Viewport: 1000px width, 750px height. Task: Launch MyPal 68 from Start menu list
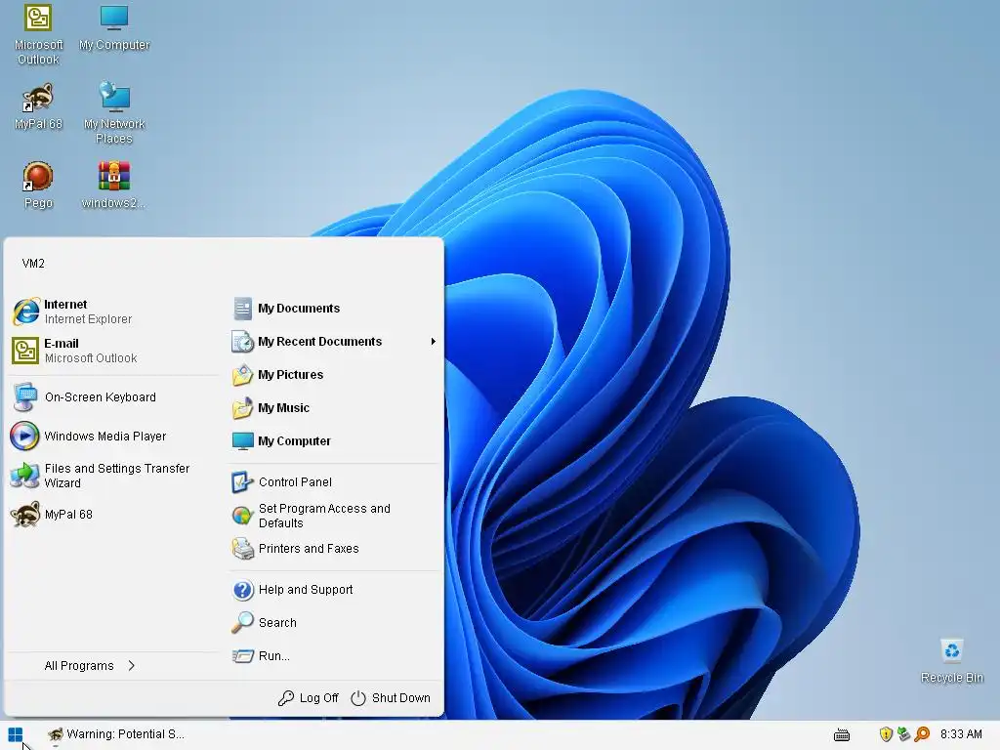(x=113, y=515)
